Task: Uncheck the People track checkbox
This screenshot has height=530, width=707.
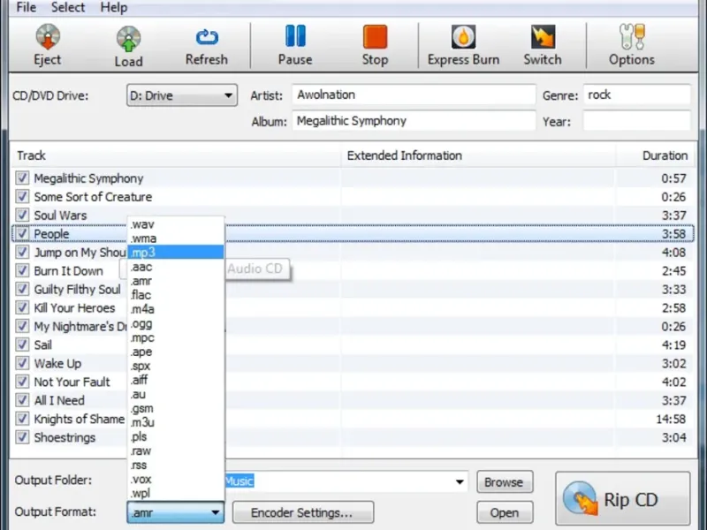Action: [x=22, y=233]
